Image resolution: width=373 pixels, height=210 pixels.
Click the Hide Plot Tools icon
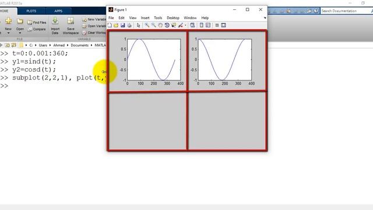pos(217,25)
